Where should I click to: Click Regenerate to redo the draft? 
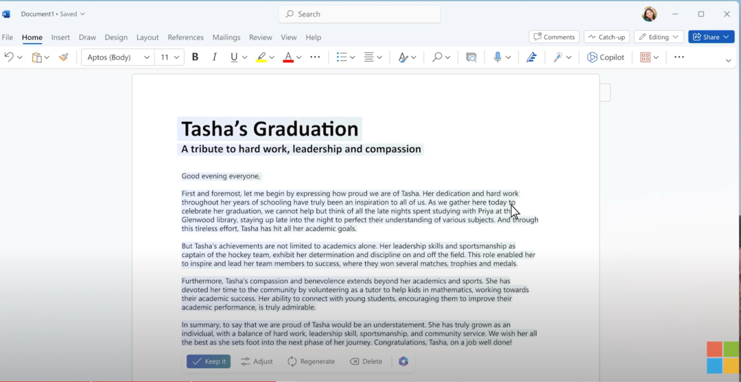(x=311, y=361)
